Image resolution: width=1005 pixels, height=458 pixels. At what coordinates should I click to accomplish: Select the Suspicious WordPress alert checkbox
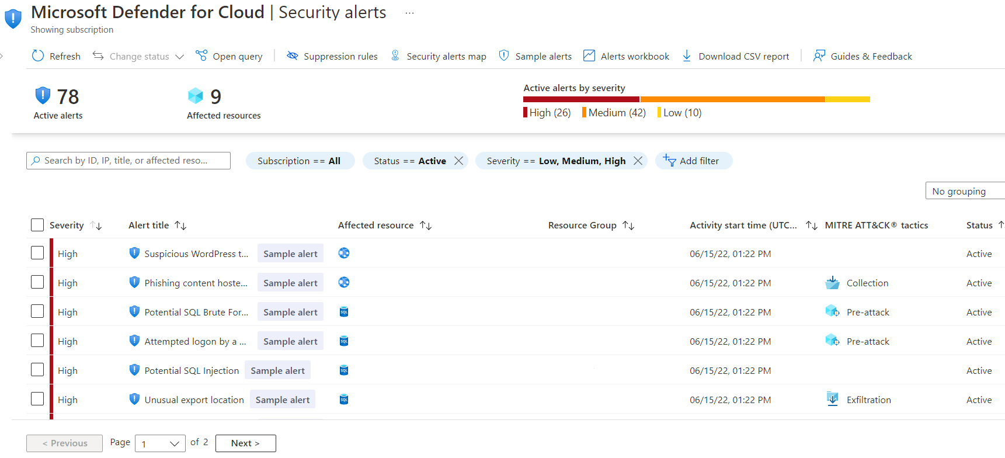37,252
